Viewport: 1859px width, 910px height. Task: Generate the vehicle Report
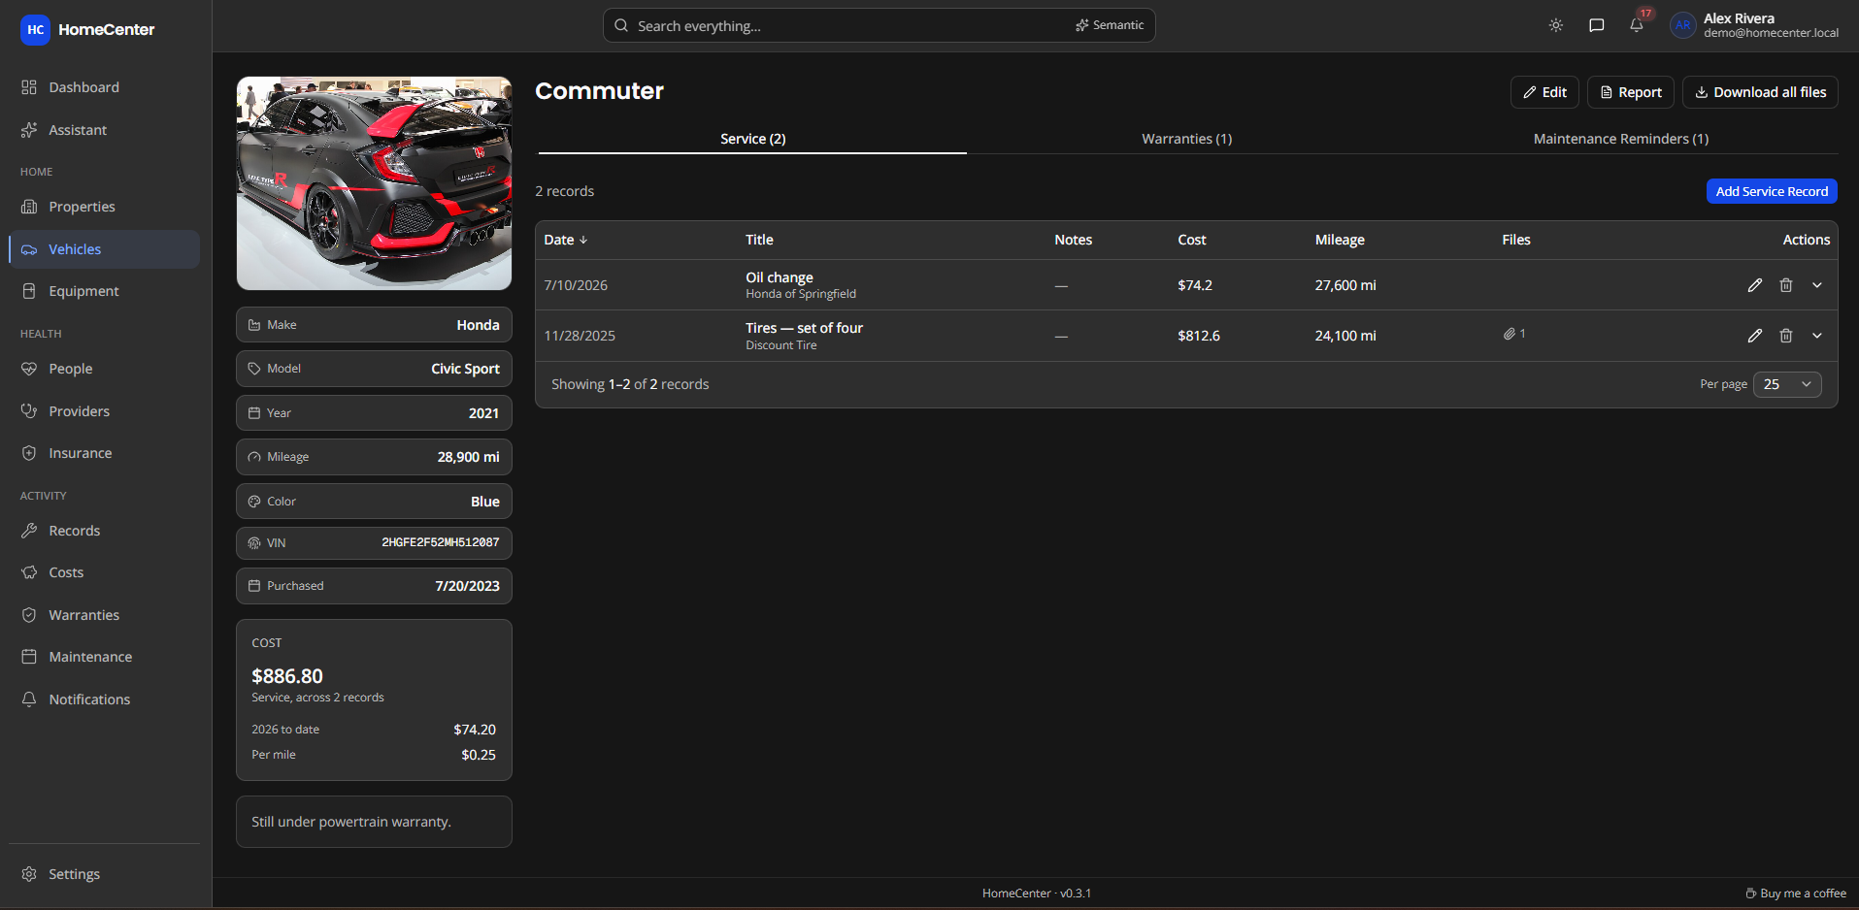click(x=1631, y=92)
